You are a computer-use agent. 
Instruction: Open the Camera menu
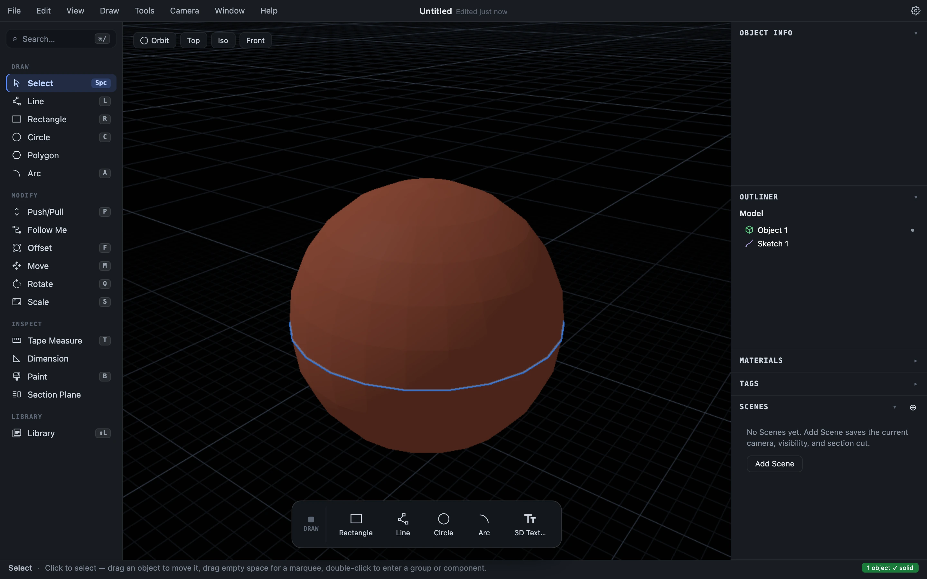click(x=185, y=11)
